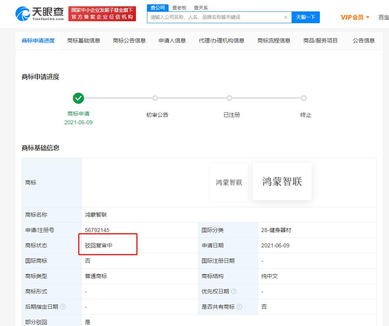Open the VIP会员 link
Screen dimensions: 389x326
pos(352,17)
